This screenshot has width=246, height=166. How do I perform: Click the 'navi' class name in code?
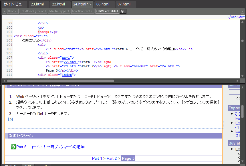pos(66,58)
